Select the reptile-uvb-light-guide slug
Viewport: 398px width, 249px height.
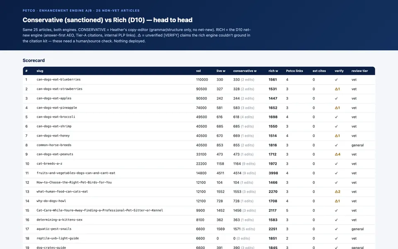pos(58,238)
